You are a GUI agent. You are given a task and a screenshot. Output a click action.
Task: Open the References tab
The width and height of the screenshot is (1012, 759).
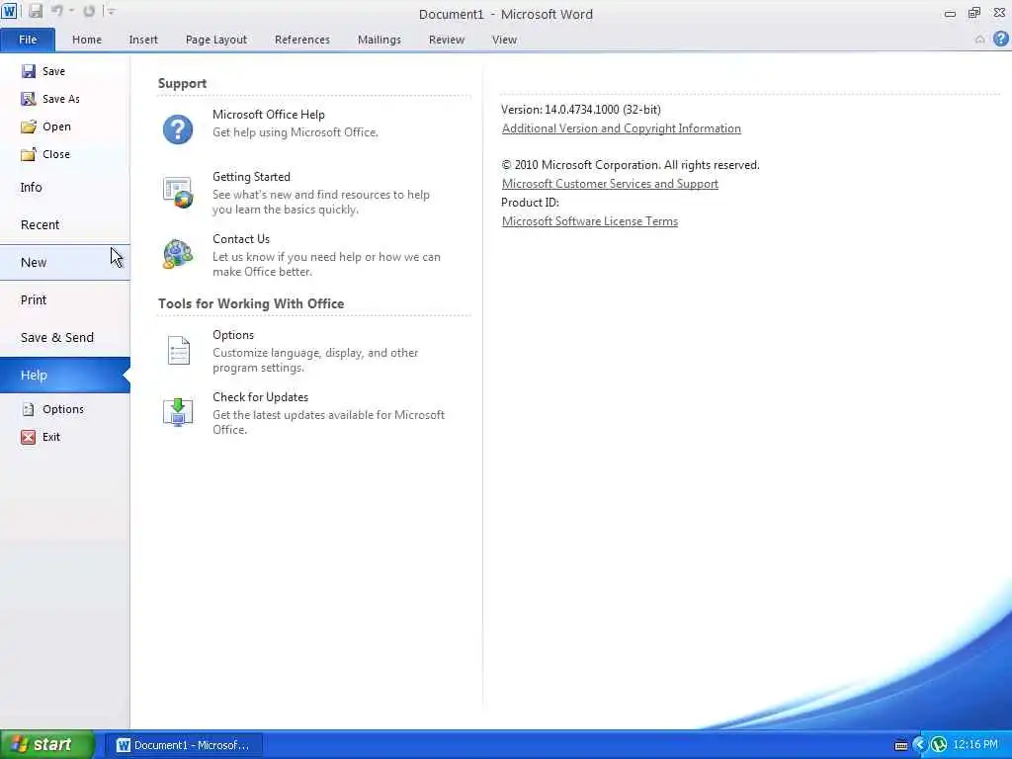(x=302, y=40)
